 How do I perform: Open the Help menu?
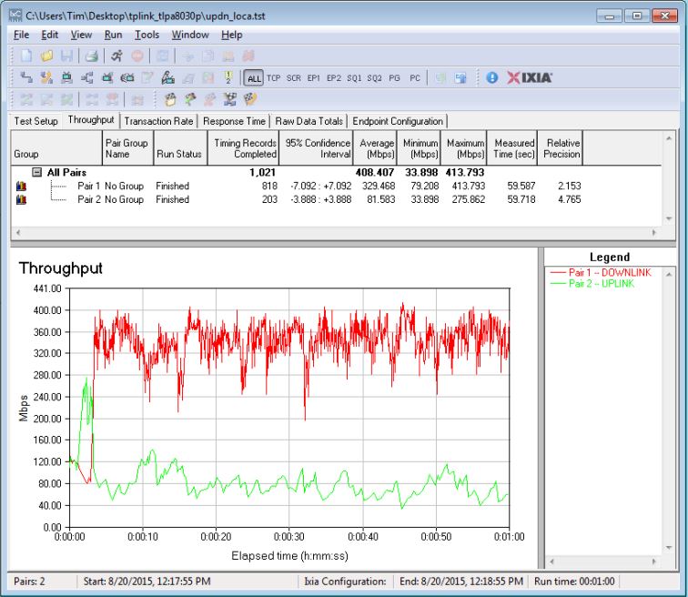(x=232, y=35)
